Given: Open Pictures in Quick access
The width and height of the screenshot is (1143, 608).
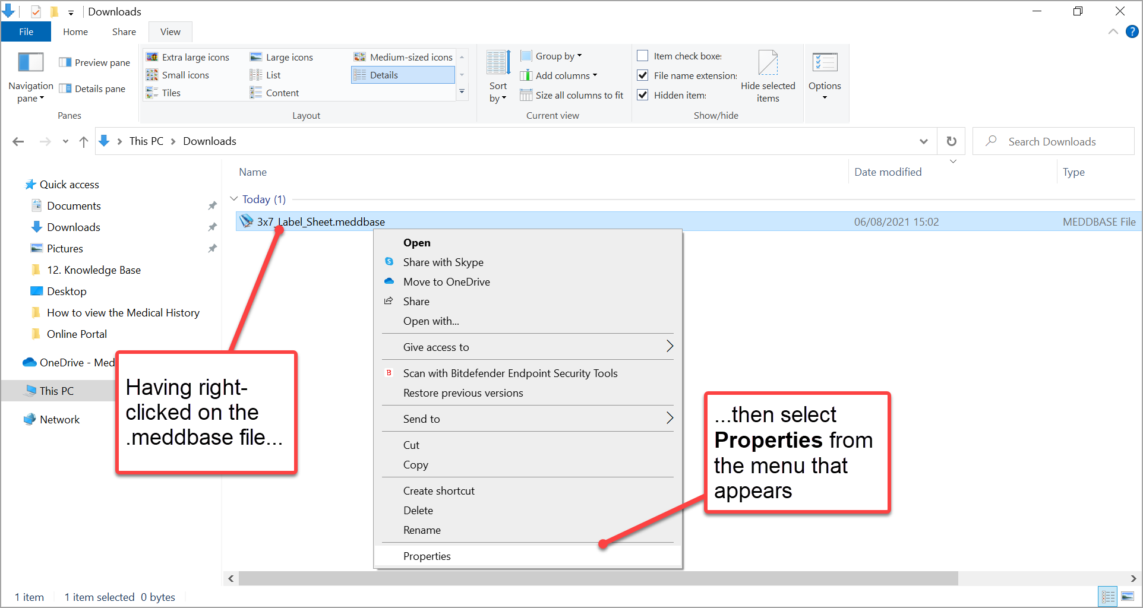Looking at the screenshot, I should [x=65, y=249].
